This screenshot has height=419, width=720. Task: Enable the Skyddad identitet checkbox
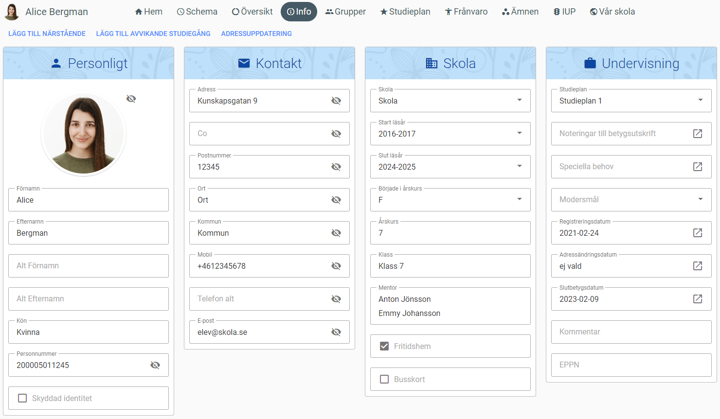pos(22,398)
